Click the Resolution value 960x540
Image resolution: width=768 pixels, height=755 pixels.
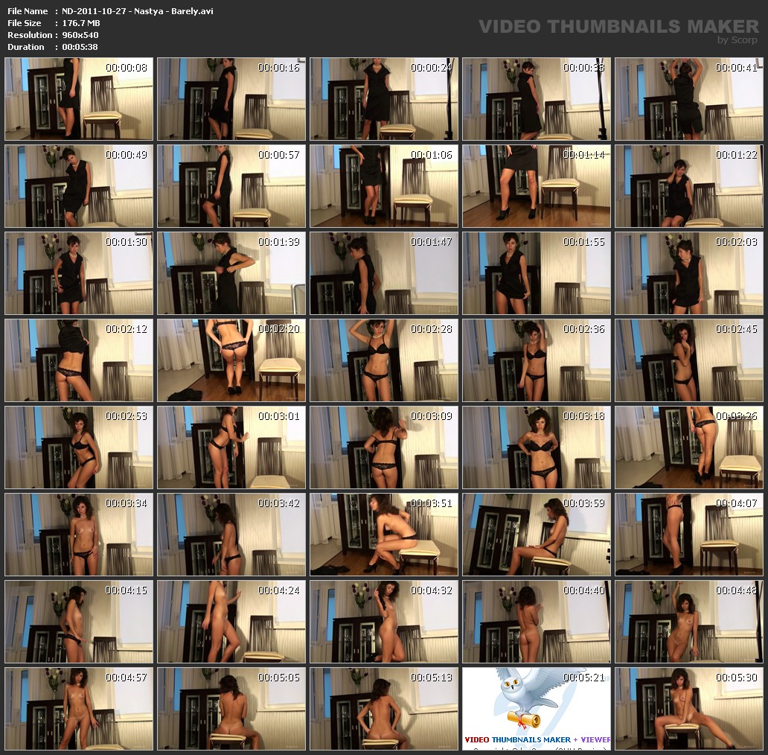80,35
